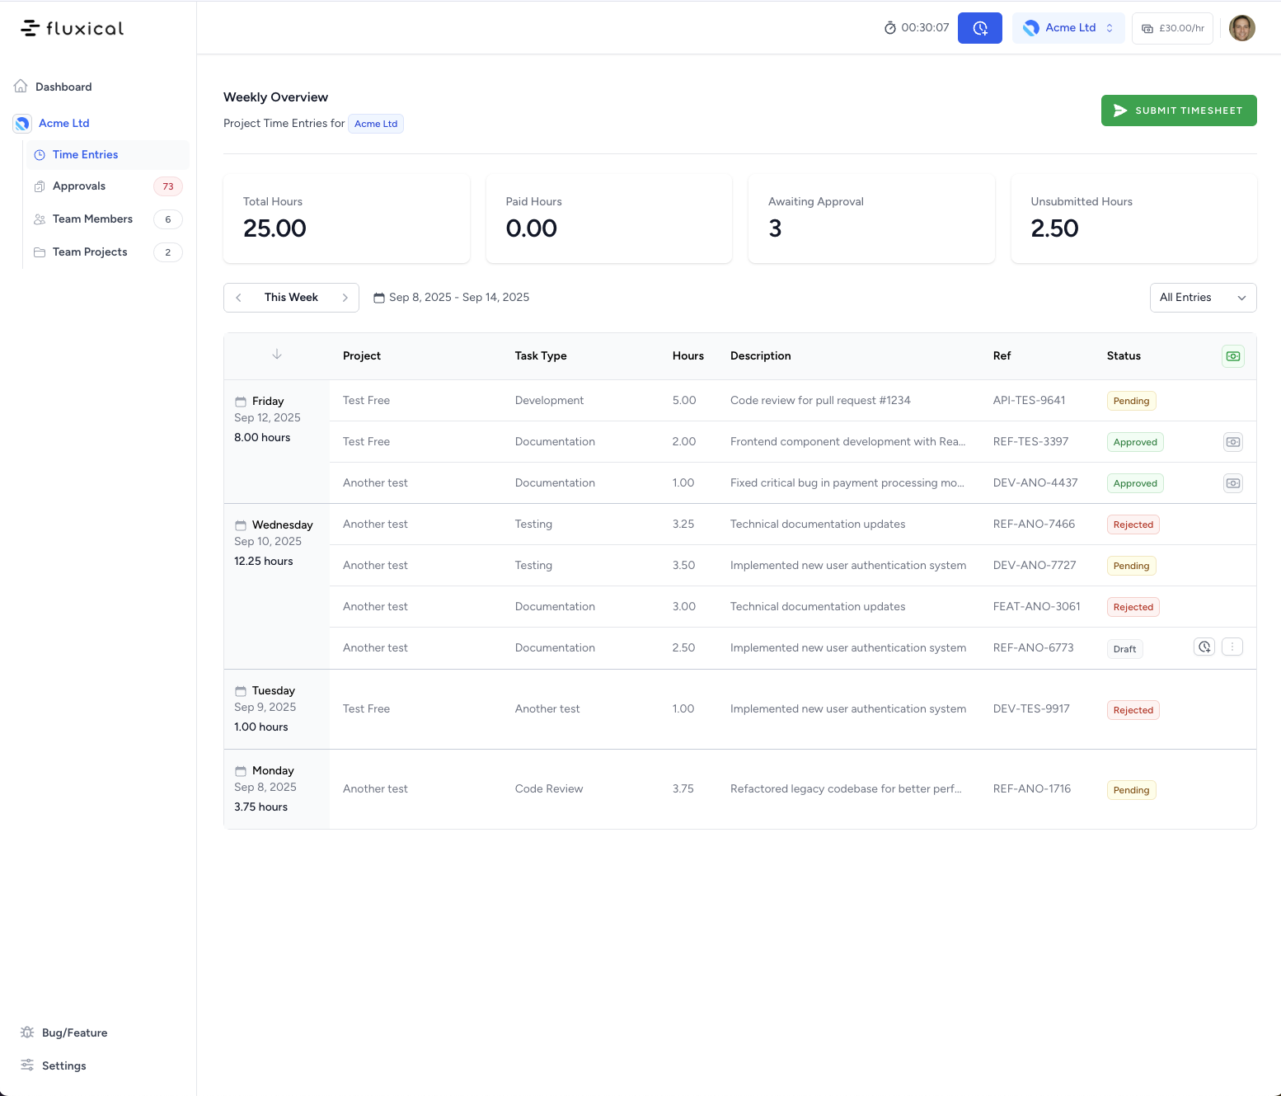Click payment icon on DEV-ANO-4437 row
The height and width of the screenshot is (1096, 1281).
coord(1232,483)
